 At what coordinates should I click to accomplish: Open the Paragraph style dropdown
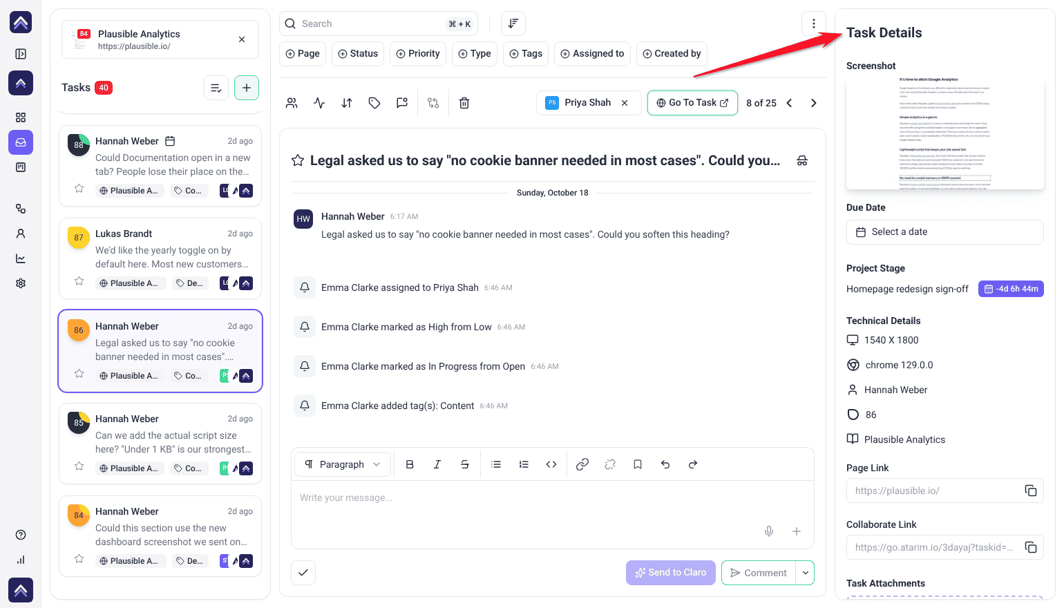343,464
